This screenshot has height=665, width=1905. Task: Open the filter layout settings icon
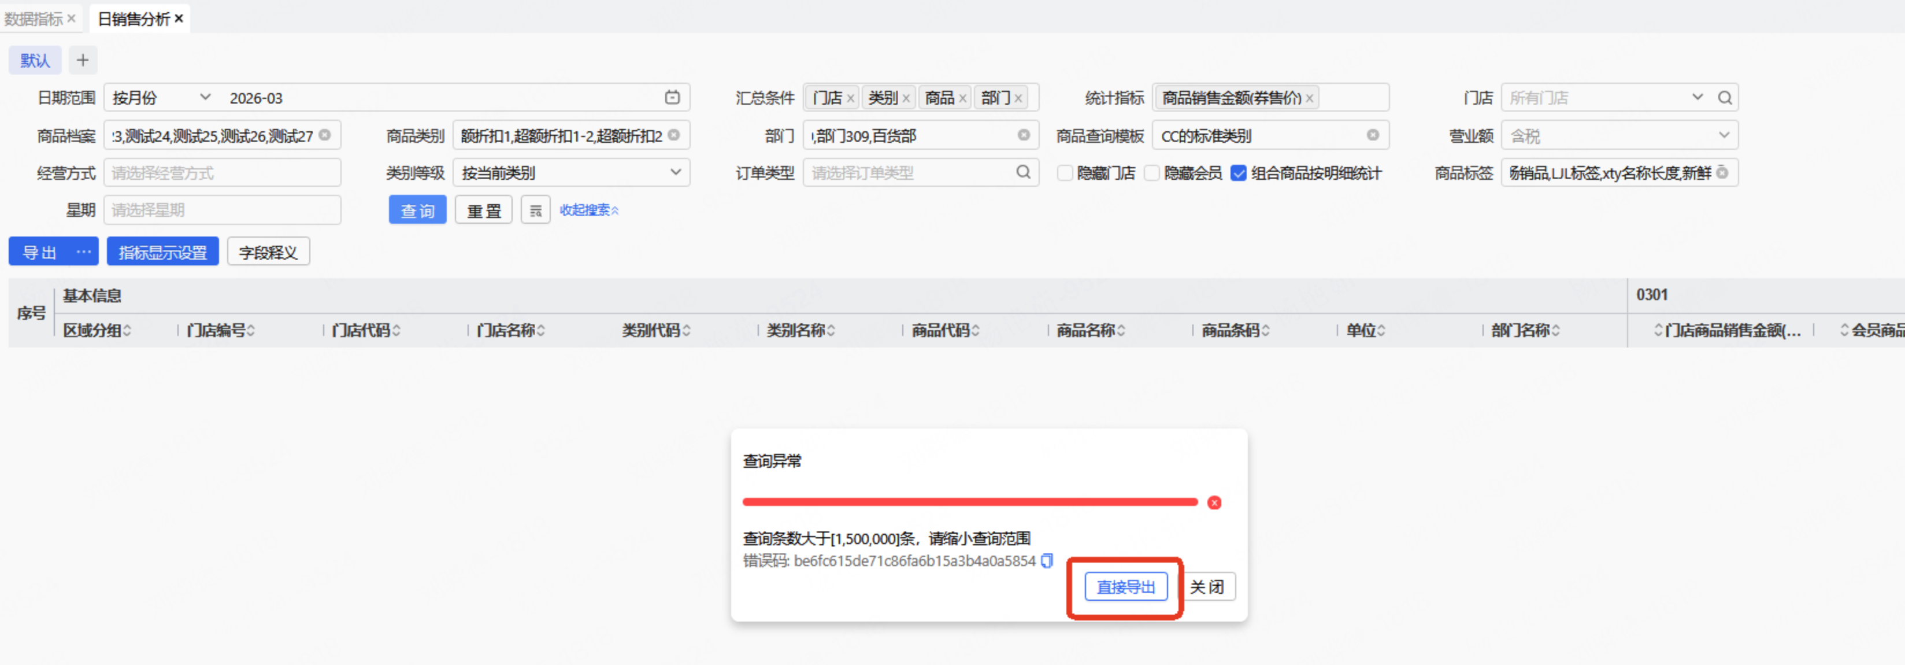point(535,210)
